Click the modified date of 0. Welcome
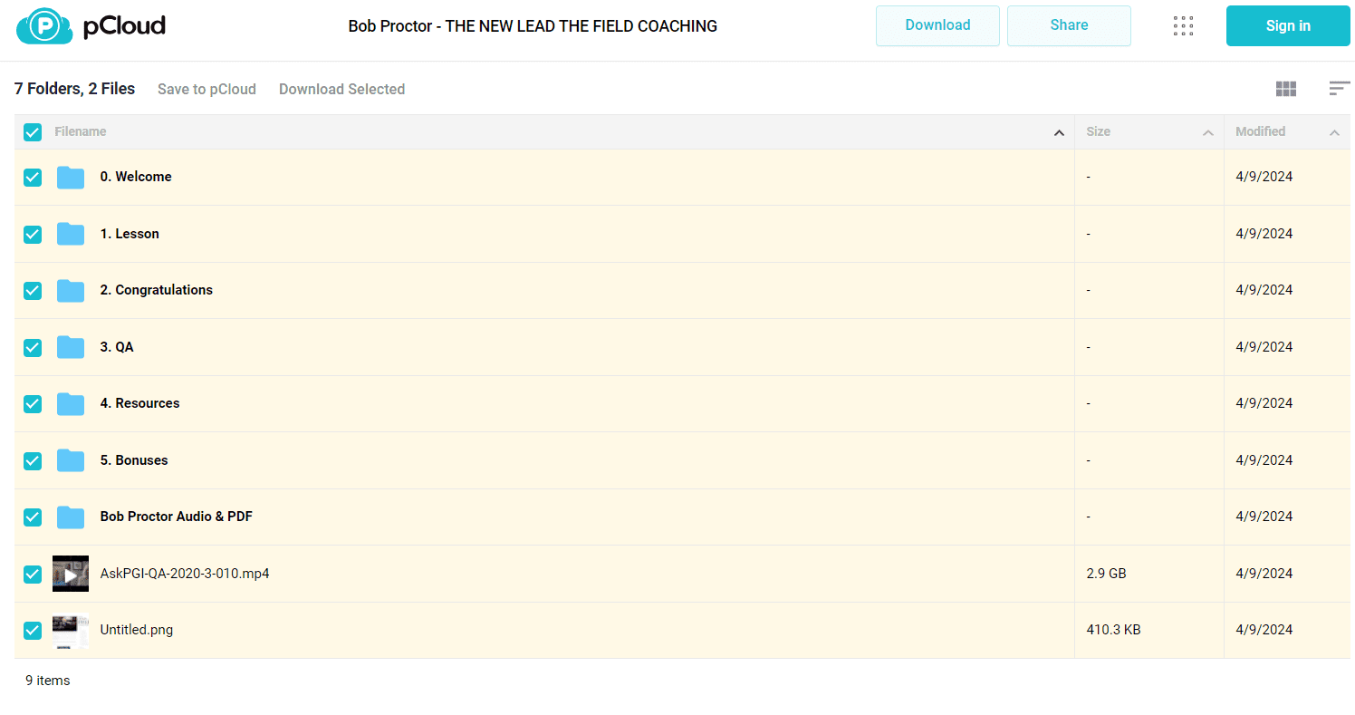 tap(1264, 177)
